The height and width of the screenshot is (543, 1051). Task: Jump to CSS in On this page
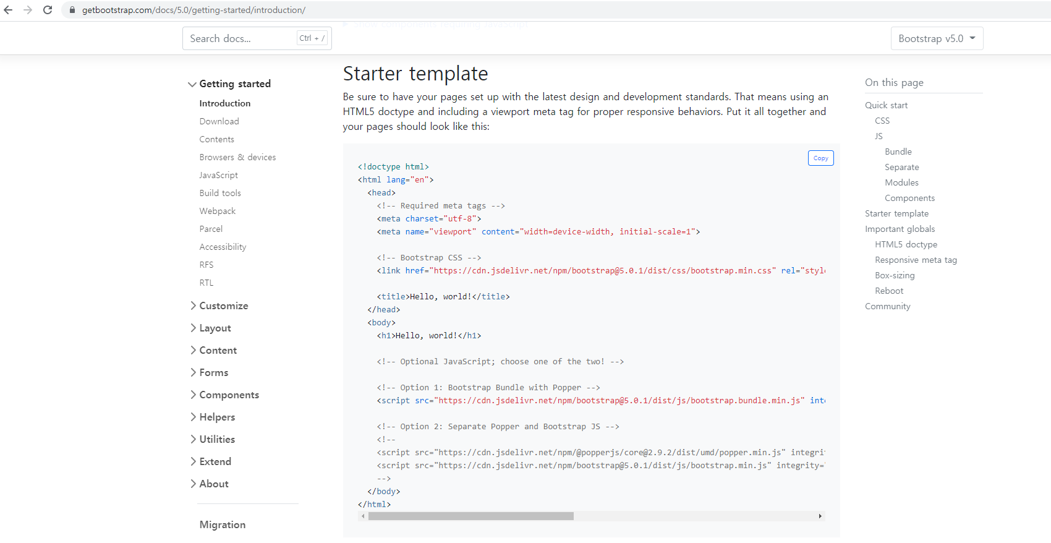point(882,121)
